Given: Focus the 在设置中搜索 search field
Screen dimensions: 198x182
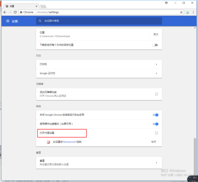Looking at the screenshot, I should (99, 21).
